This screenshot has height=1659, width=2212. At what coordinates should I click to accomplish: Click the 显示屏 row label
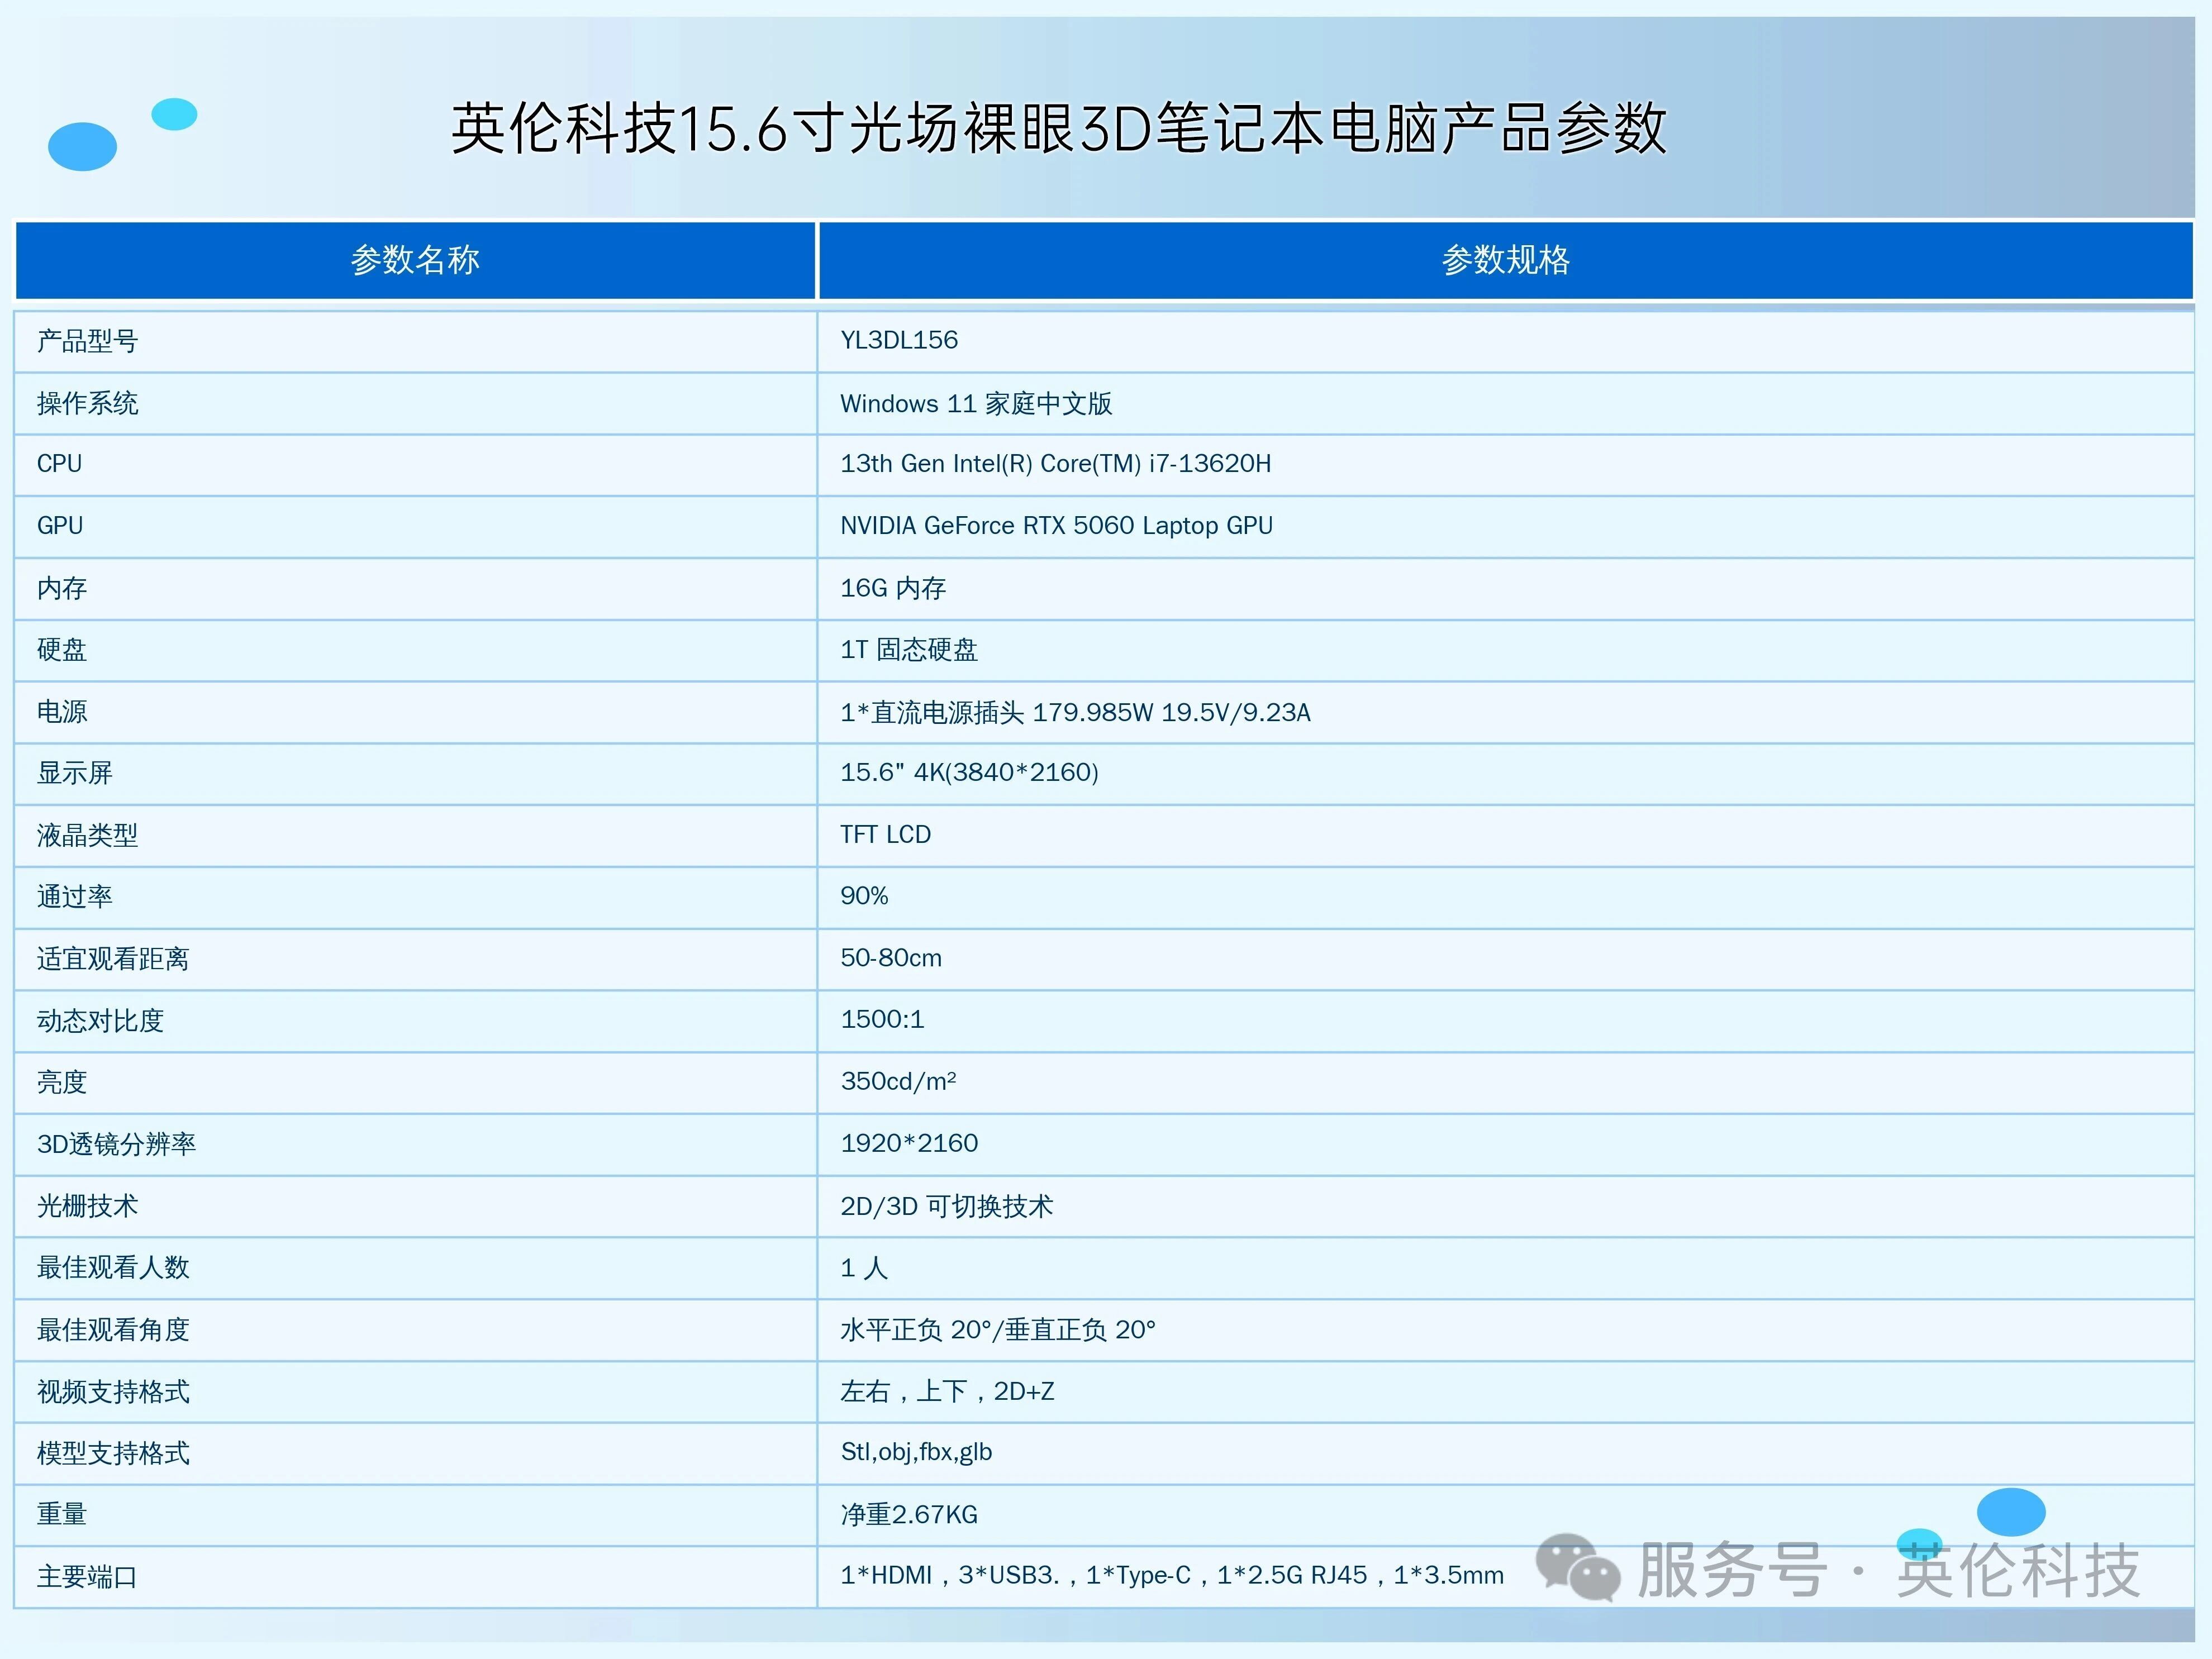(75, 773)
